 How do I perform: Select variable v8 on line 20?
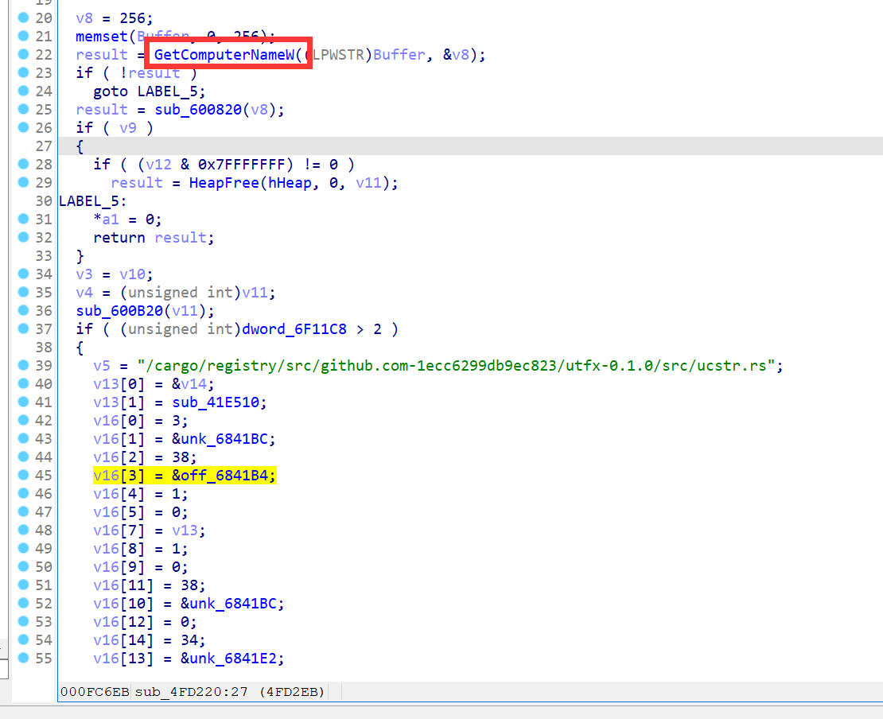click(x=84, y=18)
